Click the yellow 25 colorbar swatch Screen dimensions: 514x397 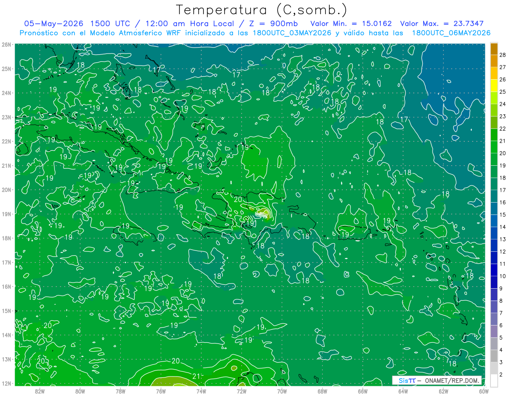pyautogui.click(x=493, y=86)
